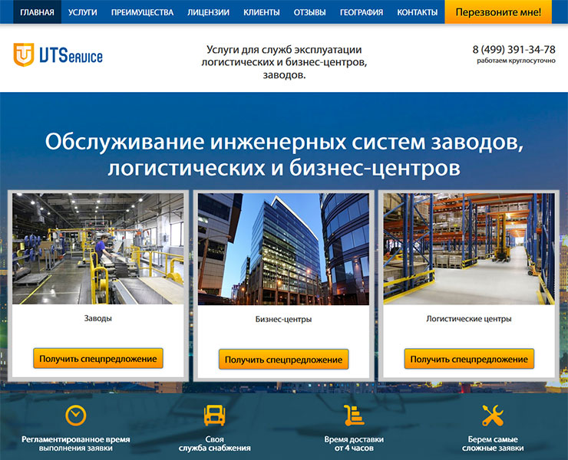Click the wrench and screwdriver icon
The height and width of the screenshot is (460, 568).
(x=493, y=416)
